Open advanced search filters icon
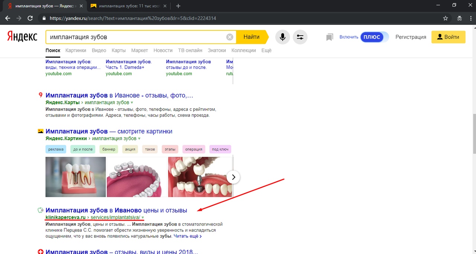 (300, 37)
